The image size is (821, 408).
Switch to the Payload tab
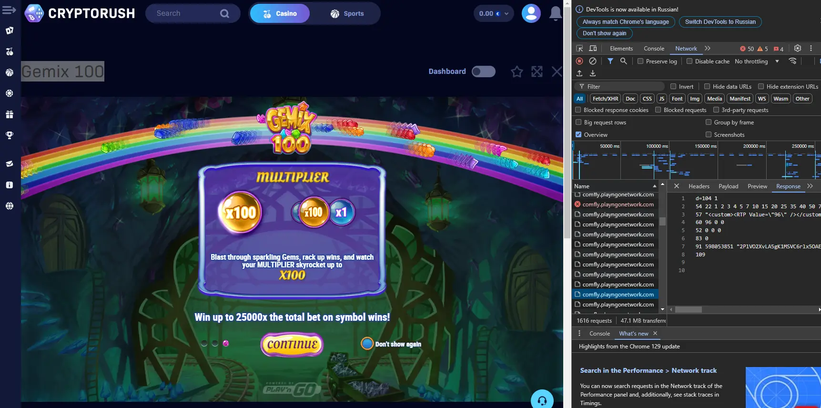(x=729, y=186)
